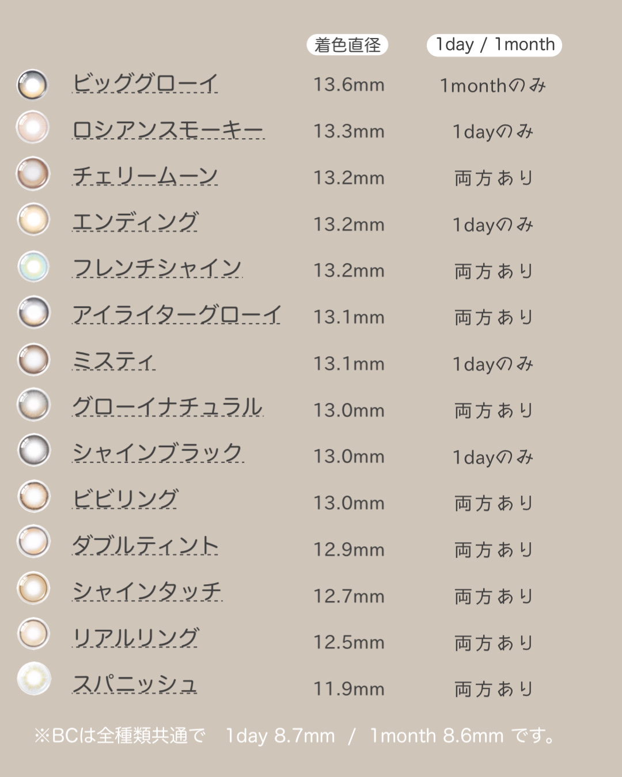Click the ビッググローイ product name link

pos(145,83)
